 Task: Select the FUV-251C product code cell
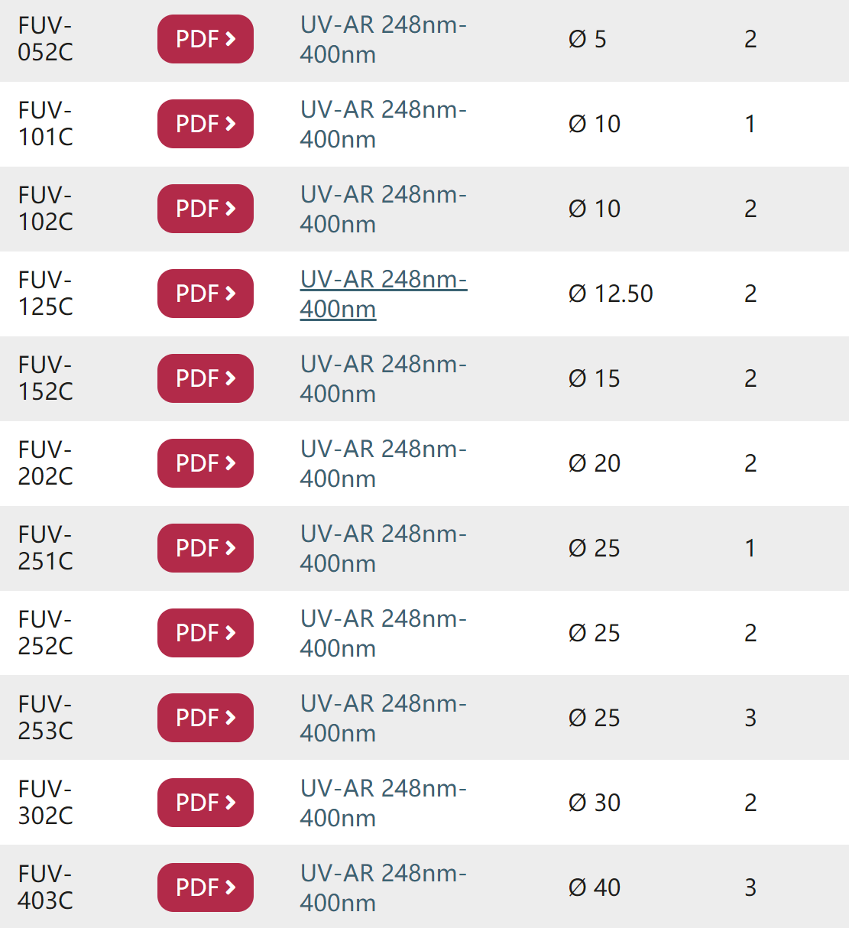click(46, 548)
